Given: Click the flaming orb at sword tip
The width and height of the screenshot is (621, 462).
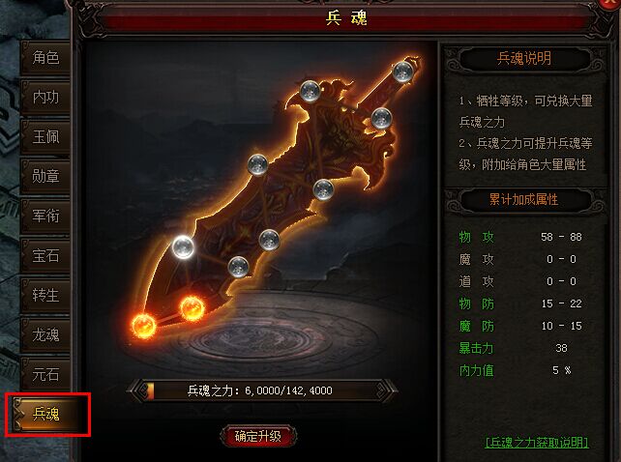Looking at the screenshot, I should tap(143, 326).
